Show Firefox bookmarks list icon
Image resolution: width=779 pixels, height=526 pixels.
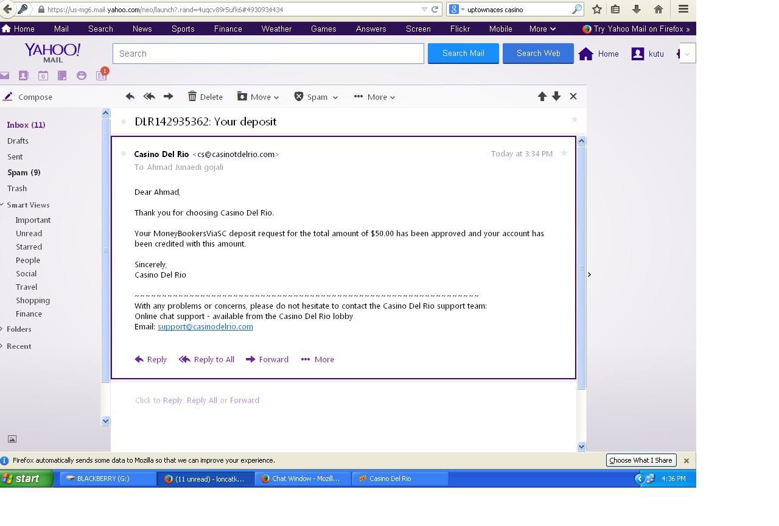point(615,9)
